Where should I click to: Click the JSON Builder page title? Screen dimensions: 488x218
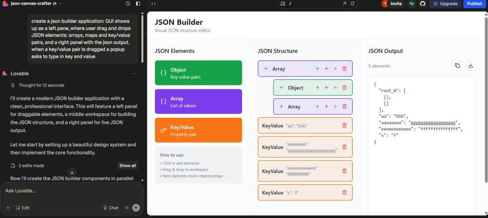pos(179,22)
